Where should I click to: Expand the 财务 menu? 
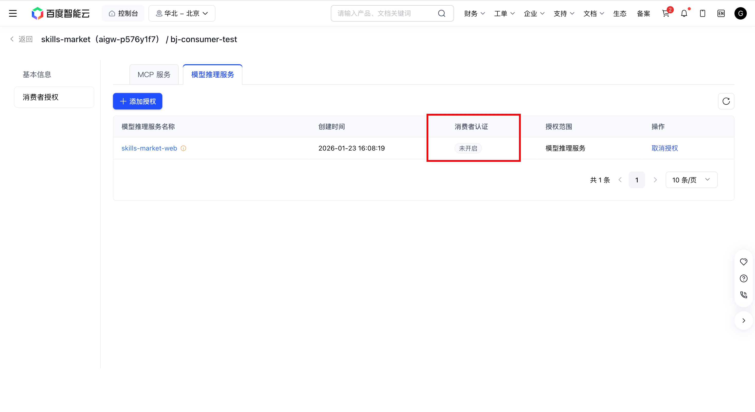click(x=475, y=14)
